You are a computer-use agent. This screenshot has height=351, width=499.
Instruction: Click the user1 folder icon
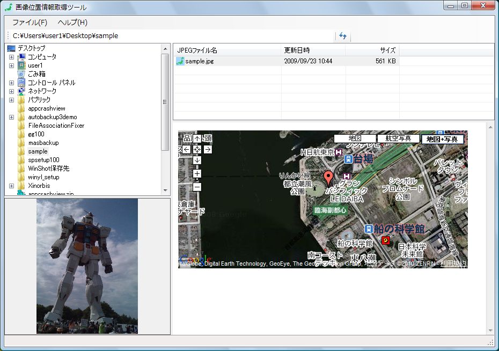(21, 65)
